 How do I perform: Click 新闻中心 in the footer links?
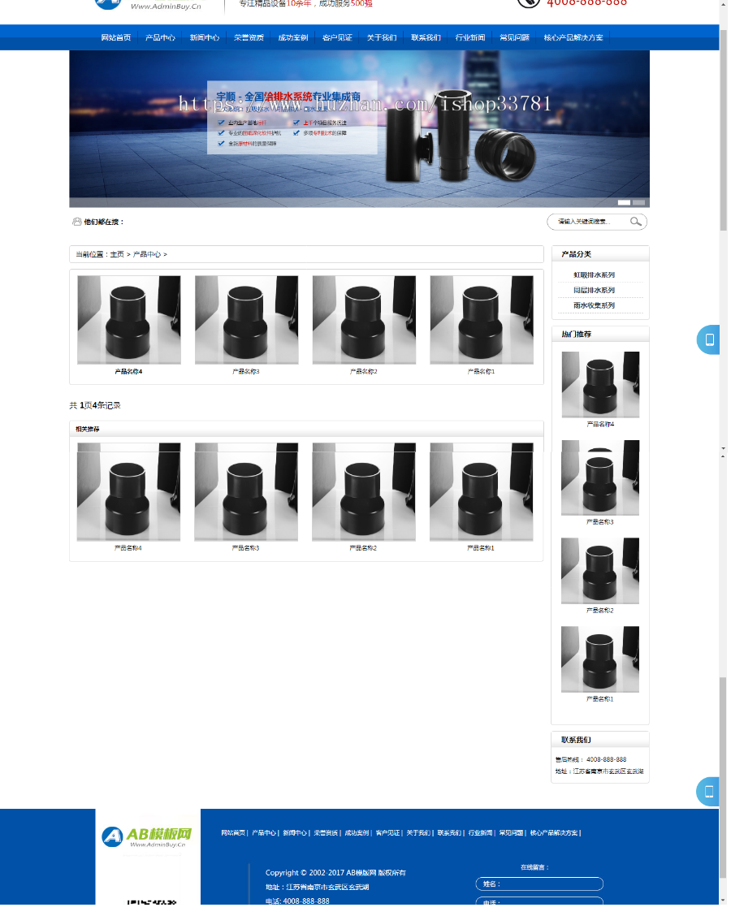click(295, 832)
